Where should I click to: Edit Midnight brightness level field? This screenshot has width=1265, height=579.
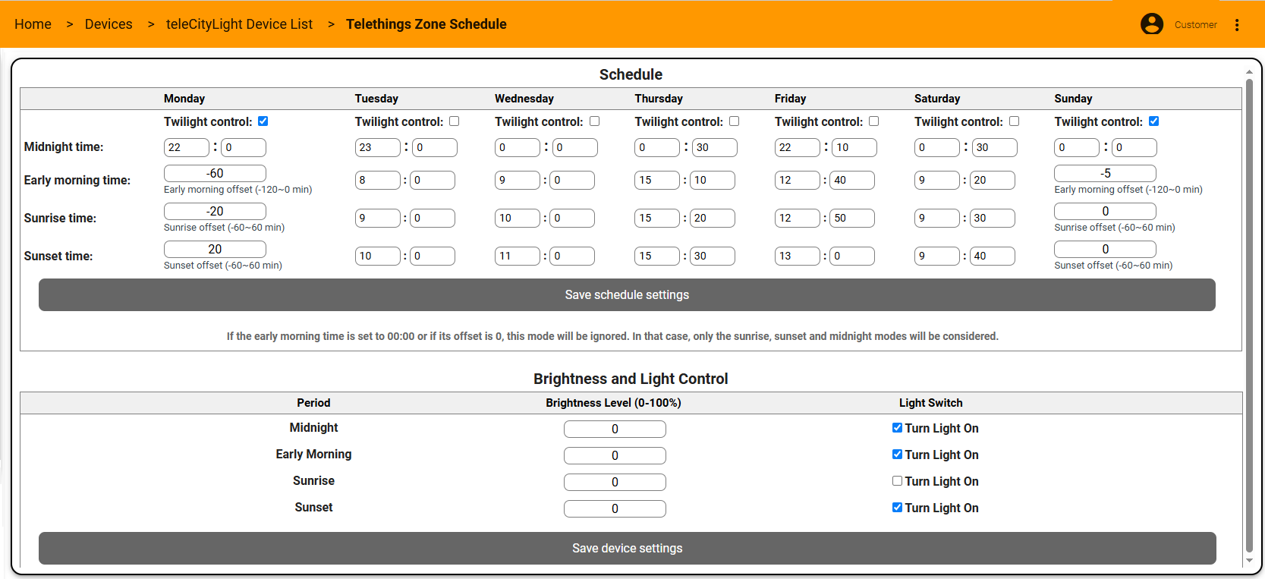(615, 429)
